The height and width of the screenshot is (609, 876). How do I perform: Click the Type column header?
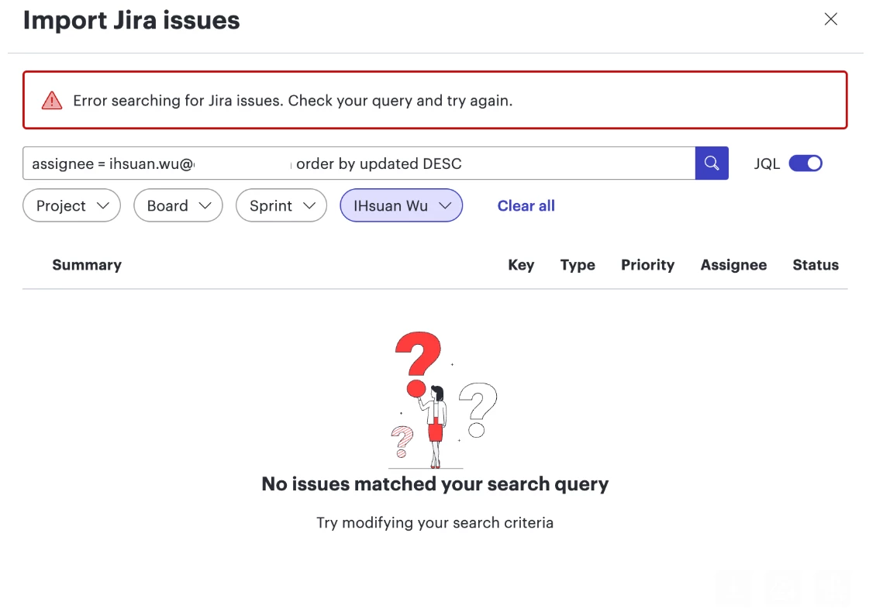[x=578, y=264]
